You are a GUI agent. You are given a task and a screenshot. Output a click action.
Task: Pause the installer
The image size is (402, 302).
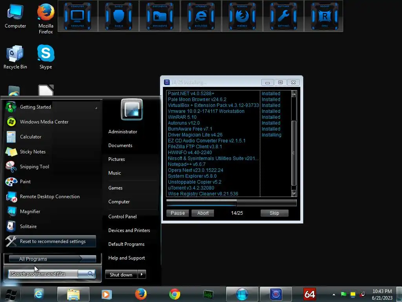pyautogui.click(x=178, y=213)
